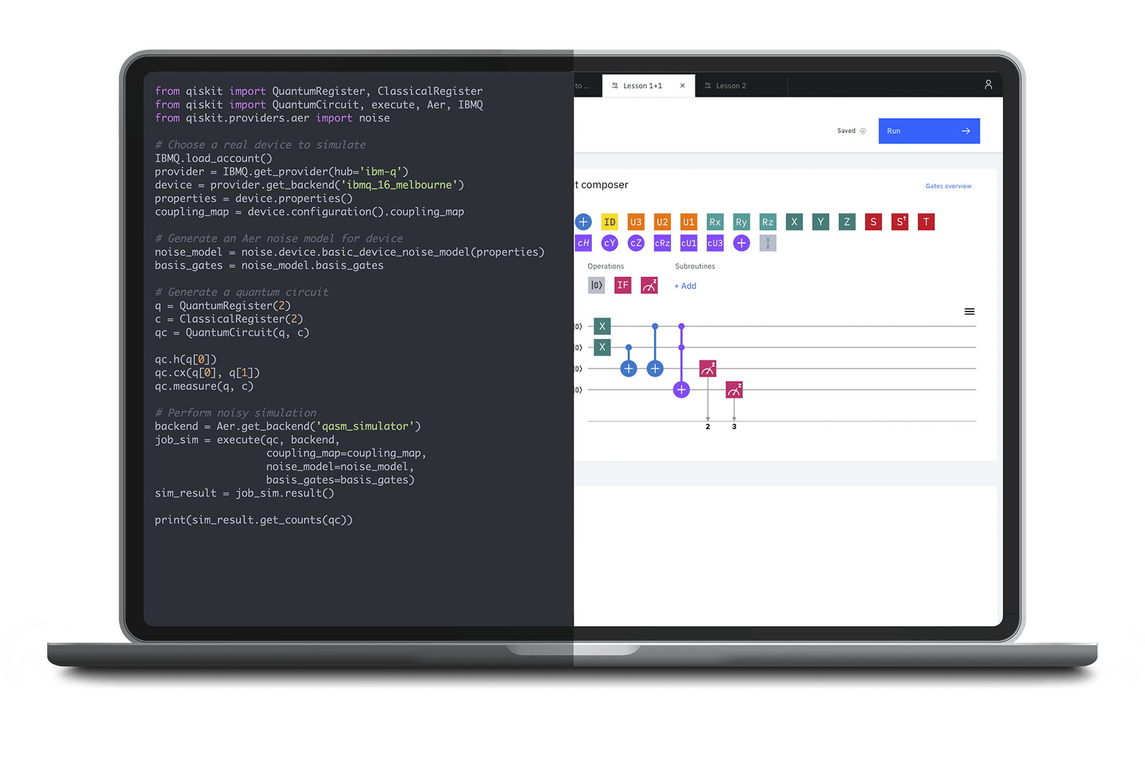The width and height of the screenshot is (1145, 762).
Task: Open the circuit hamburger menu
Action: tap(969, 311)
